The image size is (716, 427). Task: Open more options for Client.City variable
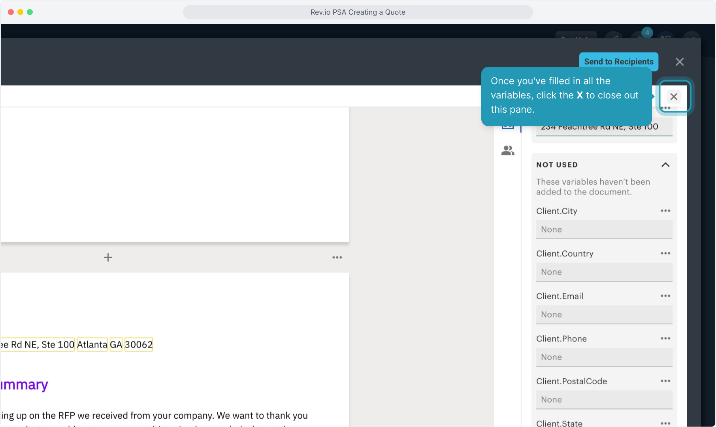pyautogui.click(x=665, y=211)
